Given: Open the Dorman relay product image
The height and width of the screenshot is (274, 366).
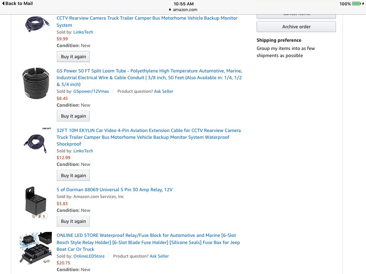Looking at the screenshot, I should pos(35,203).
